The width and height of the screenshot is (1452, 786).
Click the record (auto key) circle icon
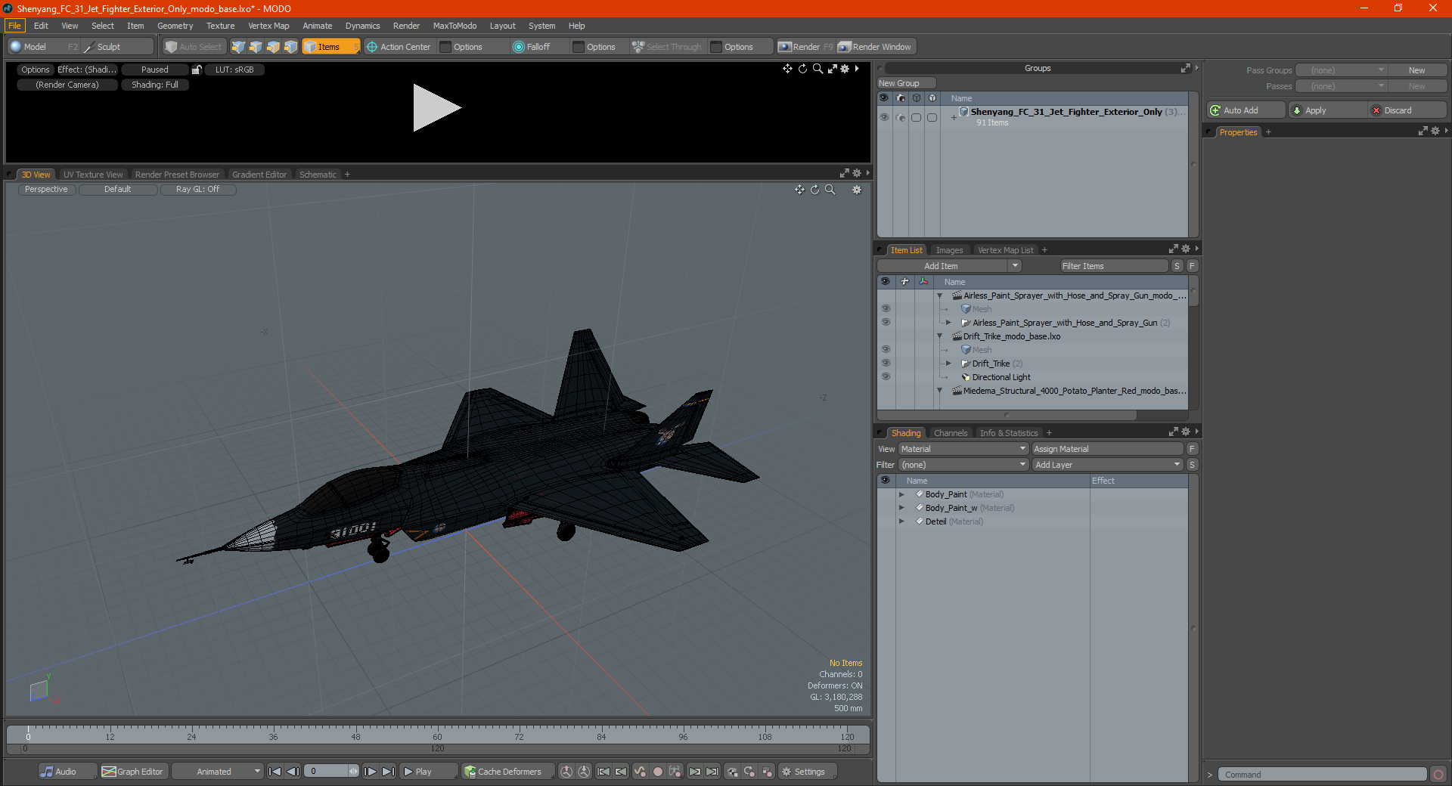tap(658, 772)
